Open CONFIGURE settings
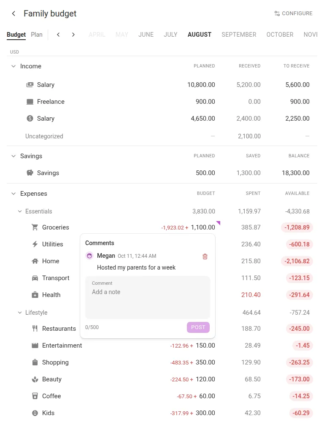The height and width of the screenshot is (432, 324). (294, 13)
